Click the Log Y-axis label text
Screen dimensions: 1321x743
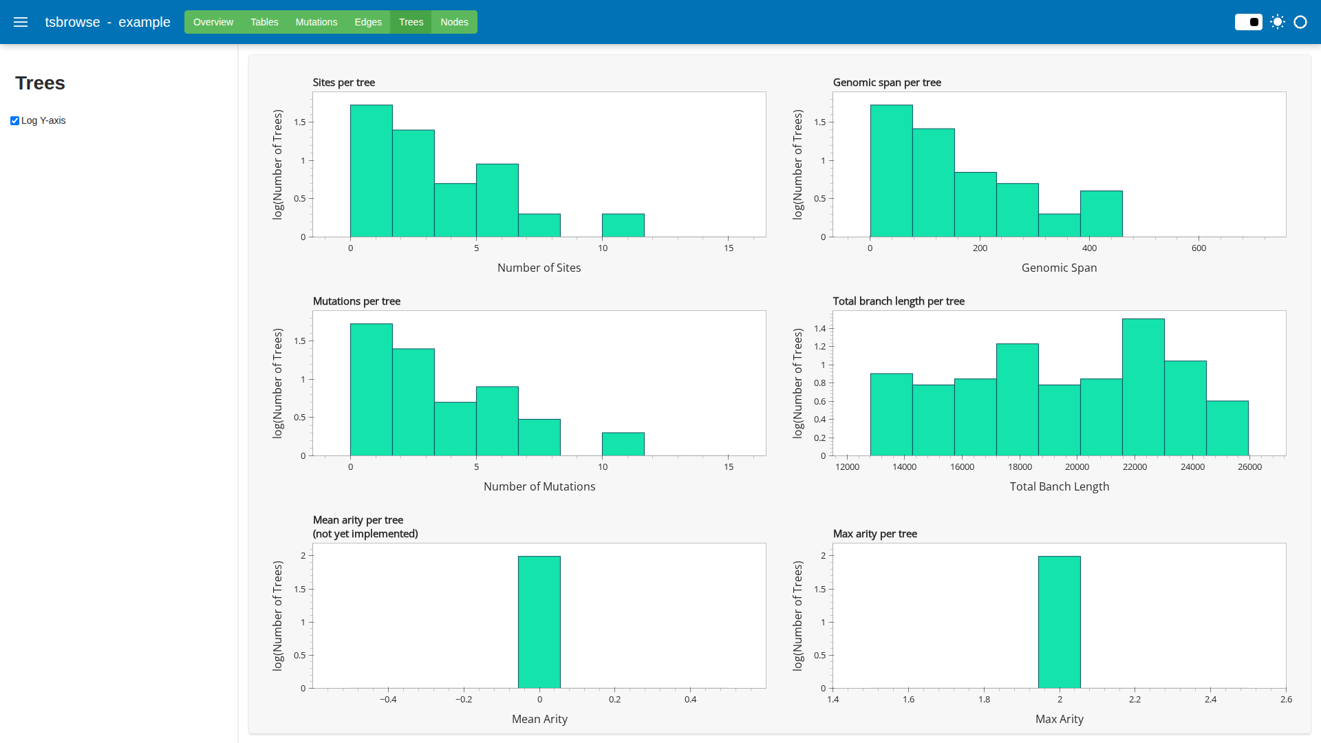click(43, 120)
